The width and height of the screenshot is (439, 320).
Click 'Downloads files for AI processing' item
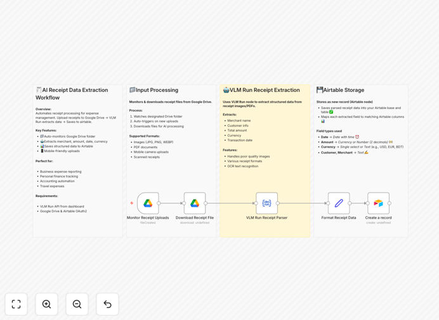[x=159, y=126]
